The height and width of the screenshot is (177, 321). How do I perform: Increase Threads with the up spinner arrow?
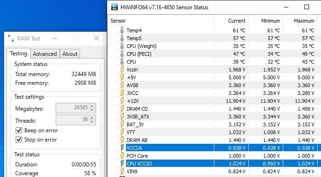click(92, 118)
